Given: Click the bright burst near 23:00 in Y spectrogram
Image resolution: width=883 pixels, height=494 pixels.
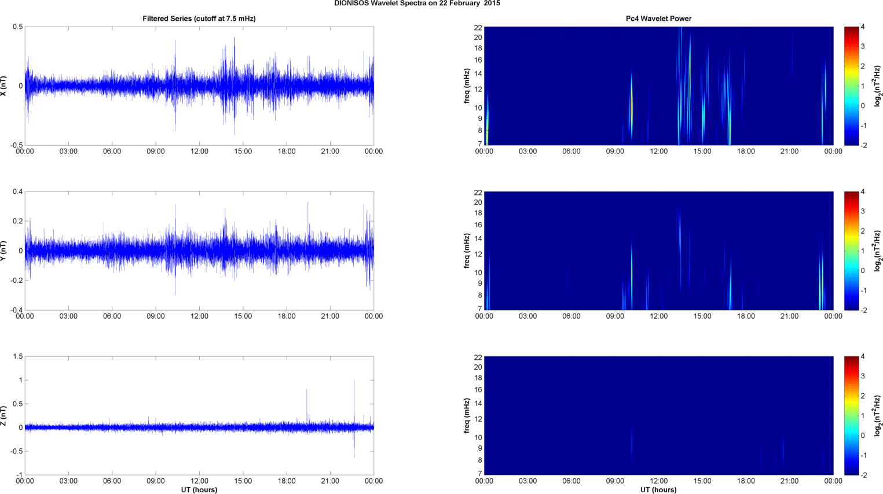Looking at the screenshot, I should tap(821, 283).
